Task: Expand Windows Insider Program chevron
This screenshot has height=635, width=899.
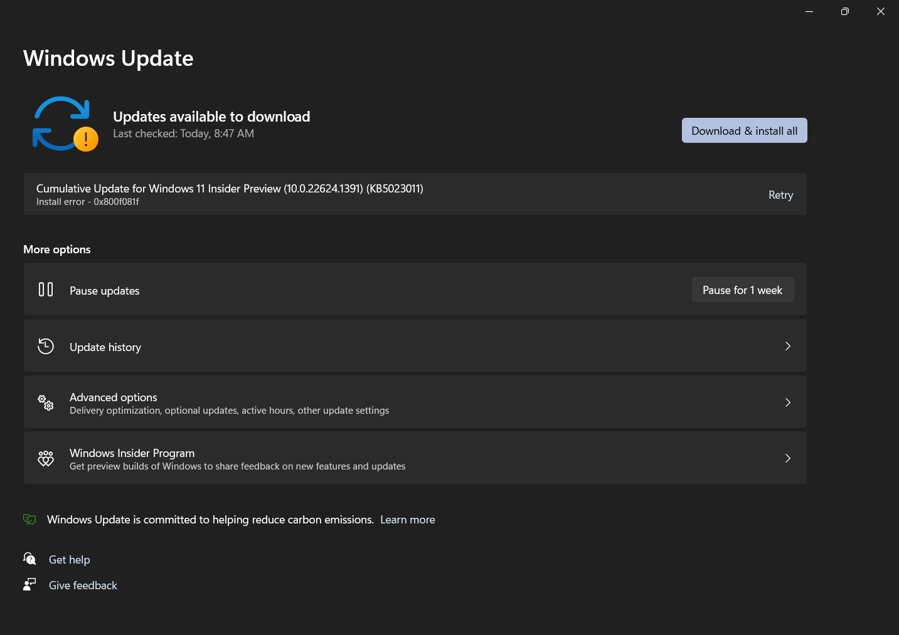Action: point(788,458)
